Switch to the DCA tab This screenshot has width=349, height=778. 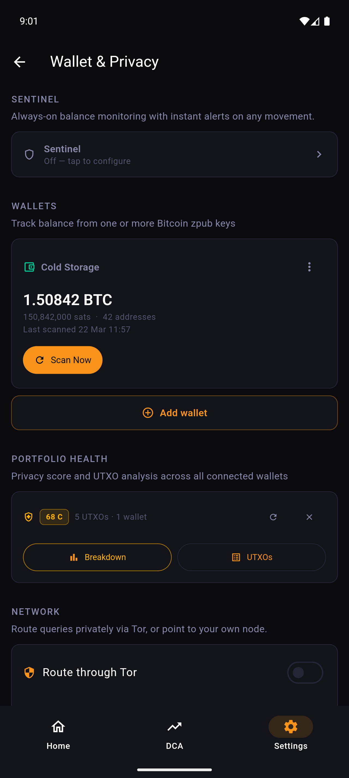click(x=174, y=733)
